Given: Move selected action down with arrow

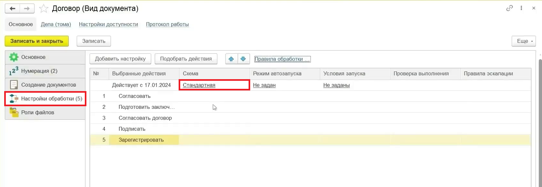Looking at the screenshot, I should (x=243, y=59).
